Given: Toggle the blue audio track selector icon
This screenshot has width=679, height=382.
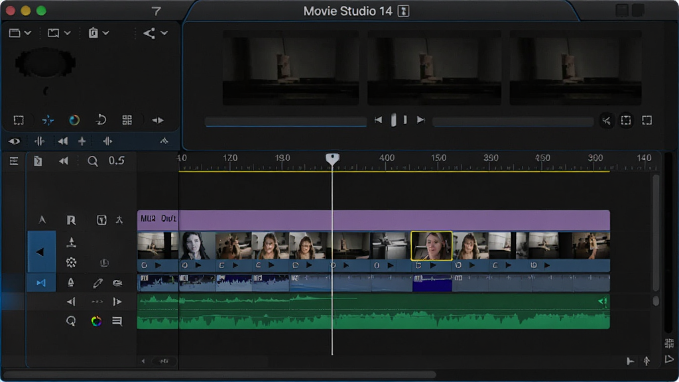Looking at the screenshot, I should pos(41,283).
